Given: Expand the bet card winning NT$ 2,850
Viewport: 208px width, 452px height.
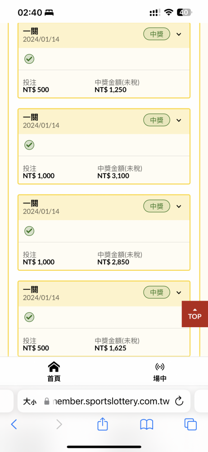Looking at the screenshot, I should click(179, 207).
